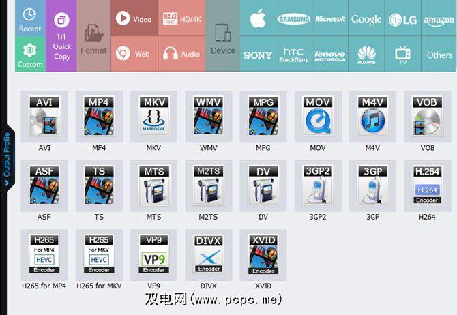The width and height of the screenshot is (457, 315).
Task: Select 1:1 Quick Copy option
Action: click(x=61, y=35)
